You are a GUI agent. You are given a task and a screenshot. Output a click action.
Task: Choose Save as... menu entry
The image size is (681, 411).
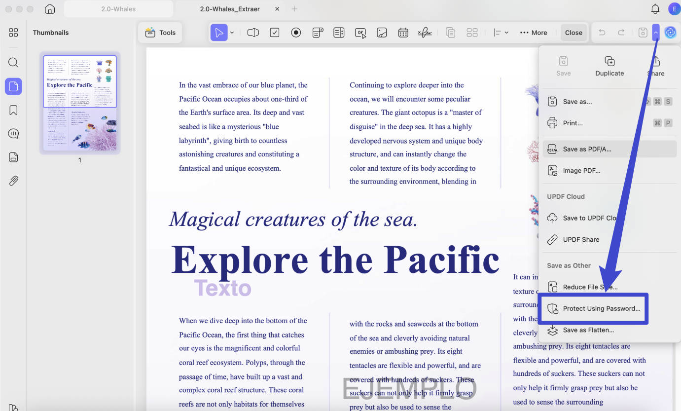(x=609, y=102)
